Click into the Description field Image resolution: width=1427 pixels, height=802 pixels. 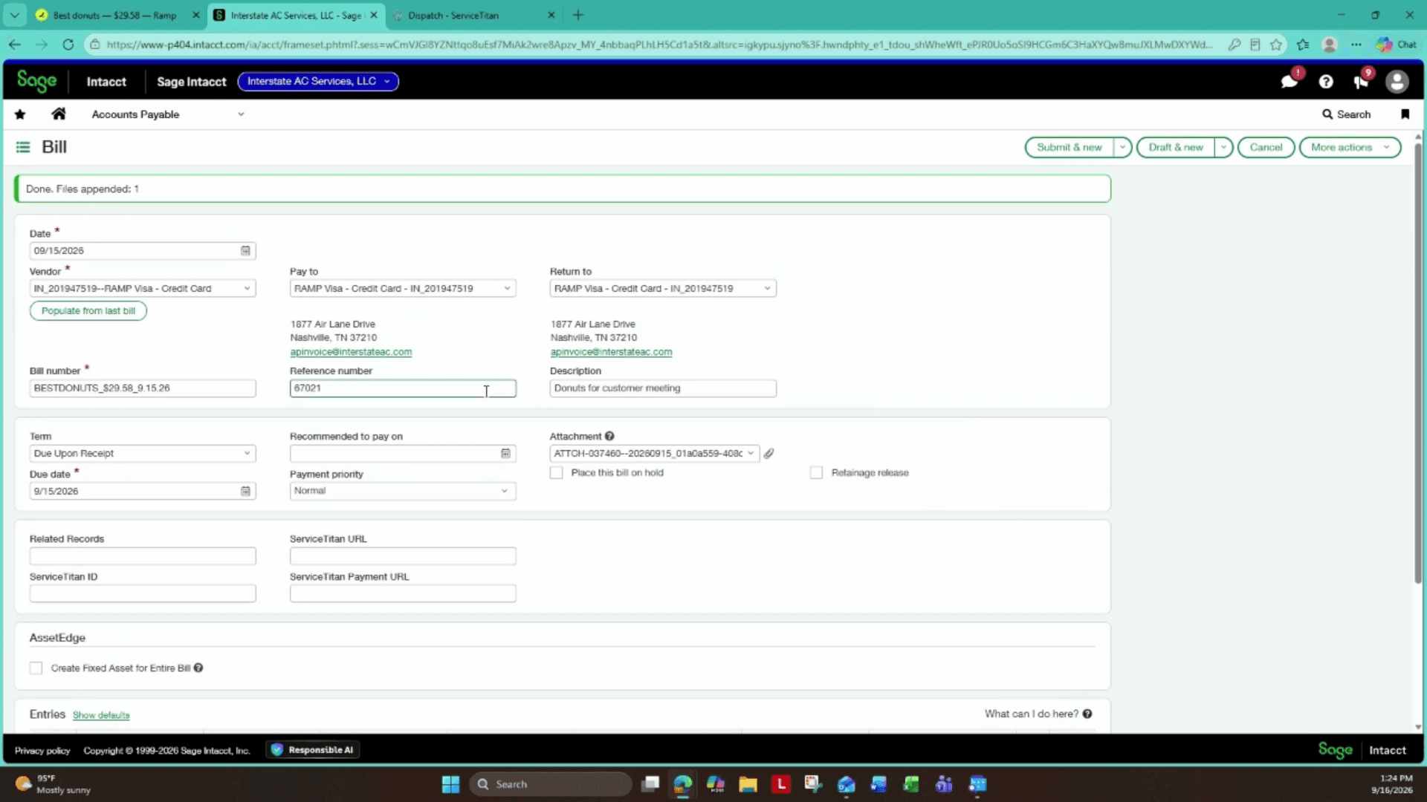[663, 388]
